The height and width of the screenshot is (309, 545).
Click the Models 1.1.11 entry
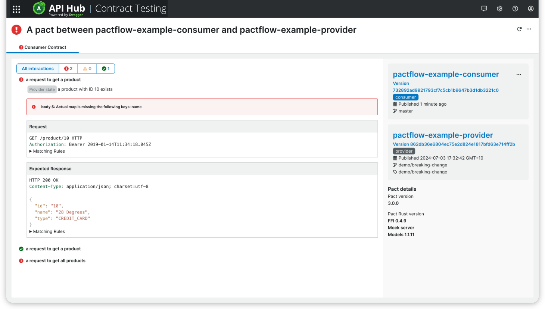[401, 235]
